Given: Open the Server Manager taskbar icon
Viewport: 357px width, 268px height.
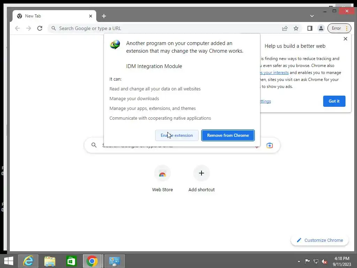Looking at the screenshot, I should pos(114,261).
